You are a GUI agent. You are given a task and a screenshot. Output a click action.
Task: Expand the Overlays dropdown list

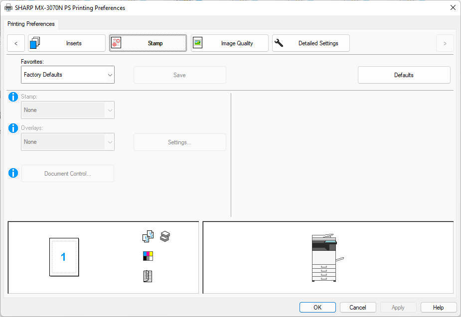(68, 142)
